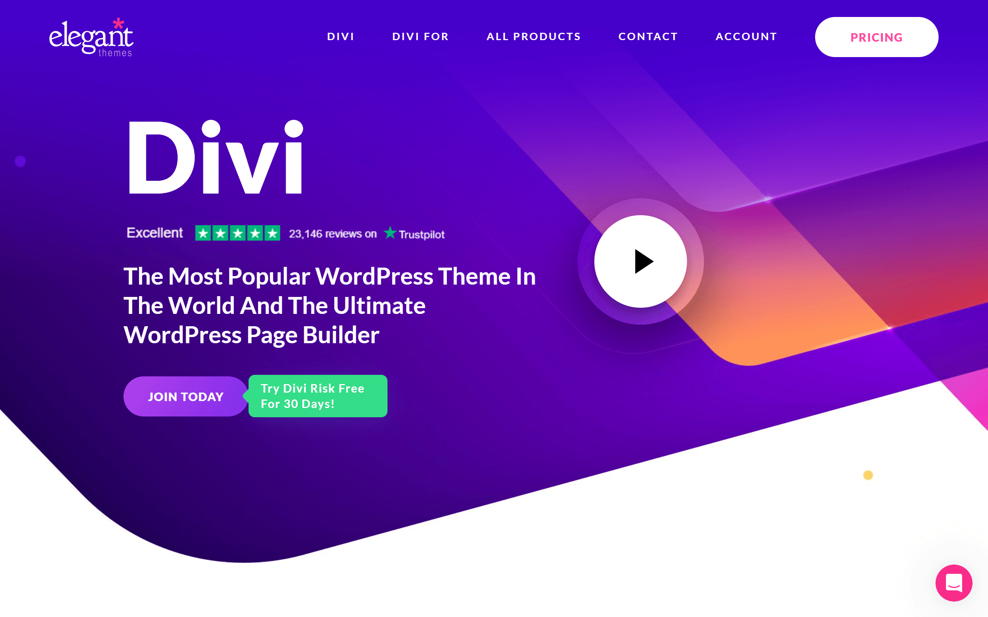Click the DIVI navigation menu item
Viewport: 988px width, 617px height.
click(342, 35)
